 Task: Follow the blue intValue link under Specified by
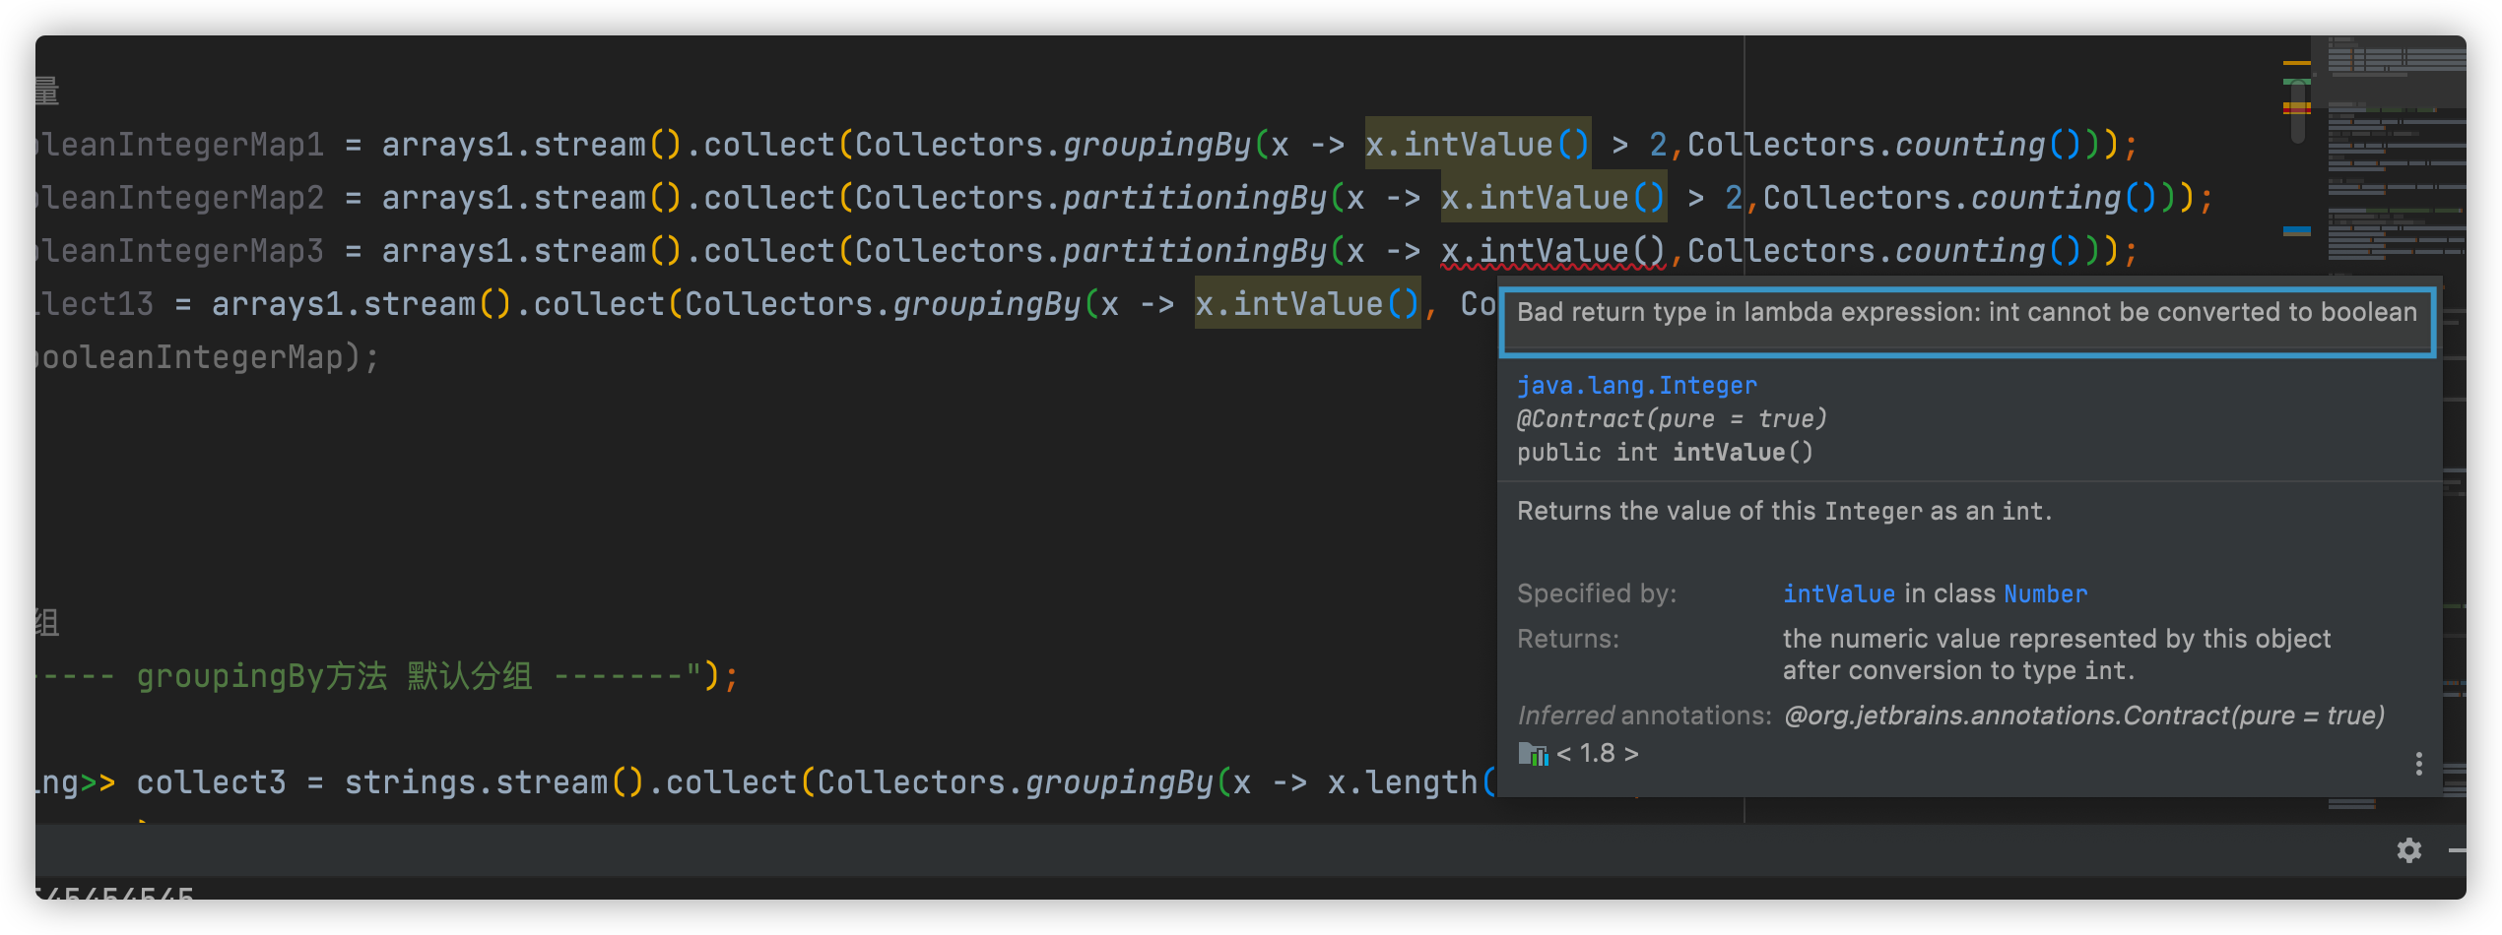pyautogui.click(x=1838, y=594)
